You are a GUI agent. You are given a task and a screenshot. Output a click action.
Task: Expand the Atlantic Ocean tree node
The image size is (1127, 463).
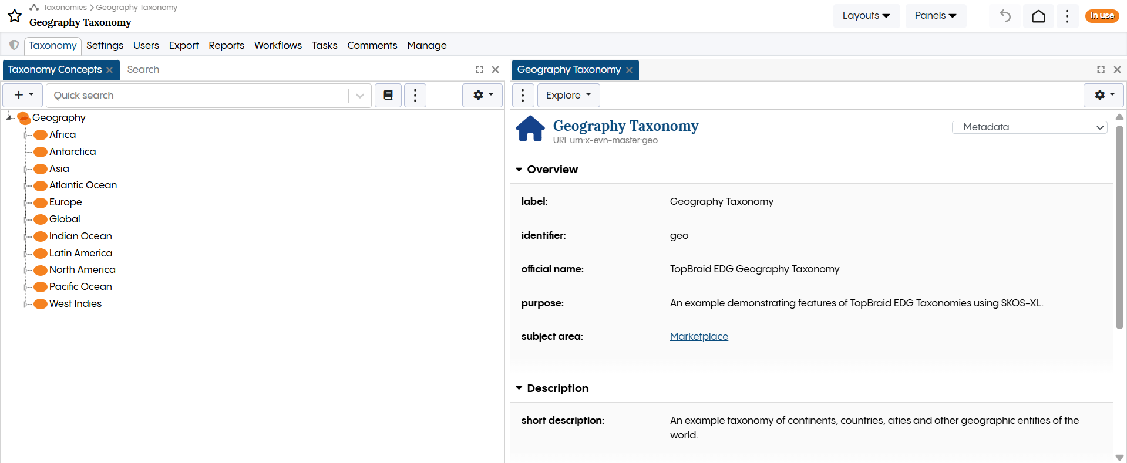pyautogui.click(x=26, y=185)
